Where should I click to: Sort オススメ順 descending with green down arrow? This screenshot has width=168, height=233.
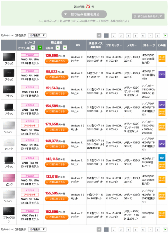point(40,48)
